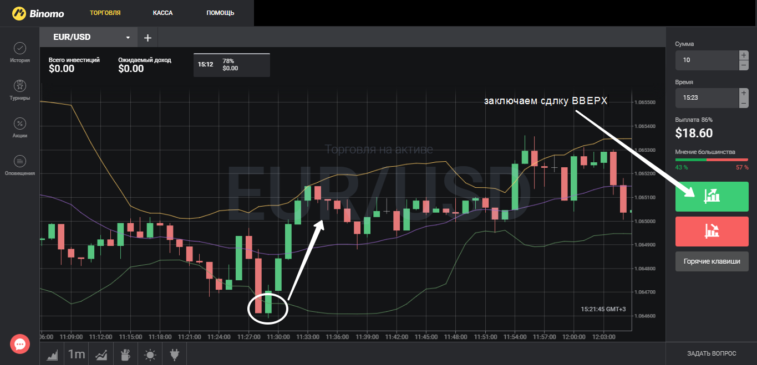Screen dimensions: 757x365
Task: Click the Выплата 86% payout text
Action: click(694, 120)
